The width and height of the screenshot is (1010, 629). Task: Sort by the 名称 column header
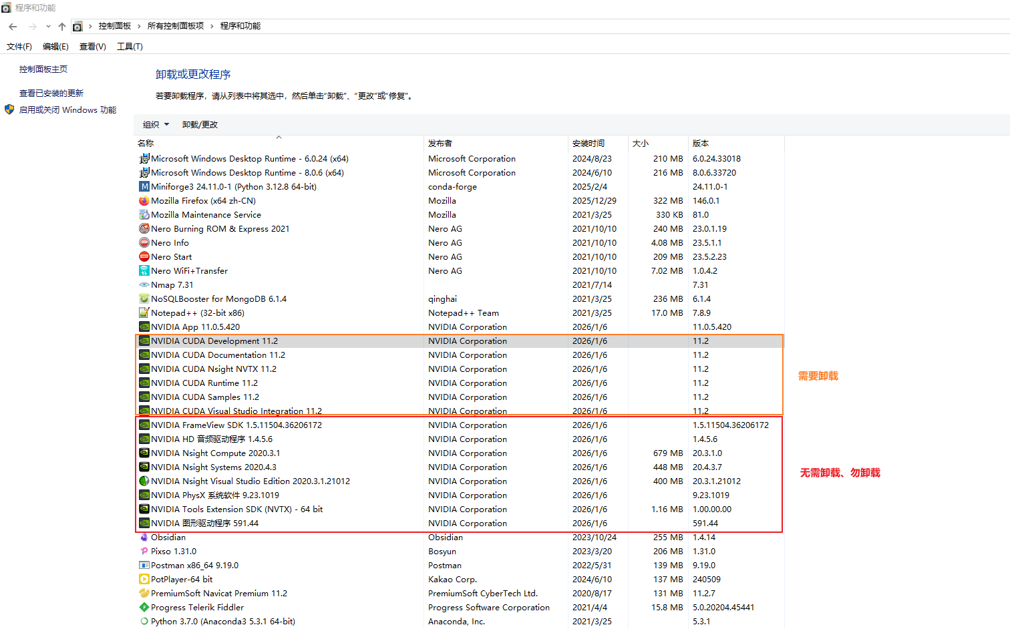pos(279,144)
